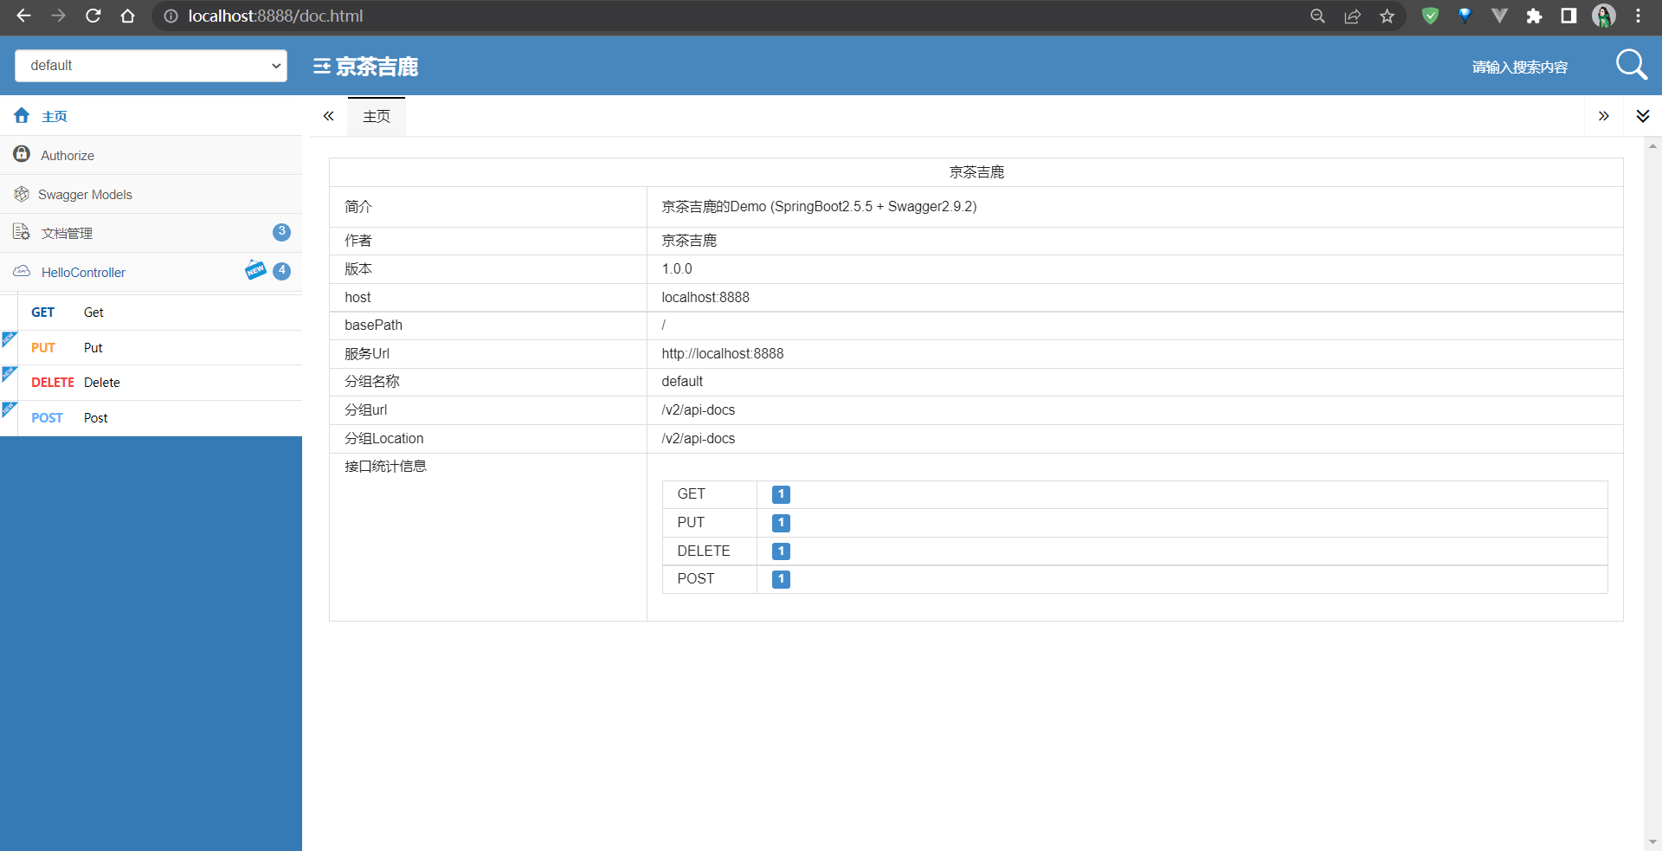The width and height of the screenshot is (1662, 851).
Task: Collapse the sidebar via the menu icon beside 京茶吉鹿
Action: pos(321,67)
